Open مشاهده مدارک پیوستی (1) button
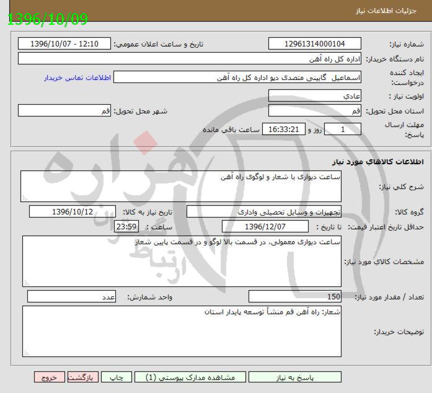The width and height of the screenshot is (432, 393). click(190, 378)
